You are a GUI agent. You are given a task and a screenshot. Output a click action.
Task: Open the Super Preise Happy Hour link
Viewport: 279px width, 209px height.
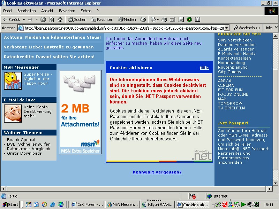(x=38, y=79)
